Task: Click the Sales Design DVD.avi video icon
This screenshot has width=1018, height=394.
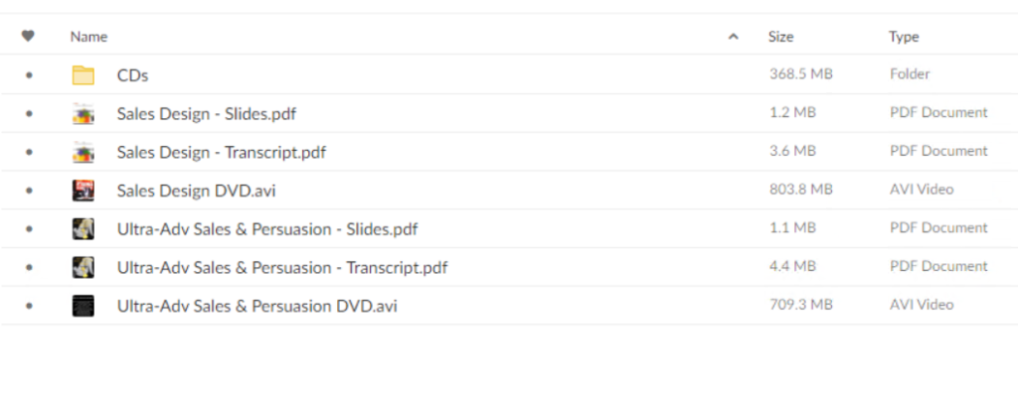Action: tap(84, 191)
